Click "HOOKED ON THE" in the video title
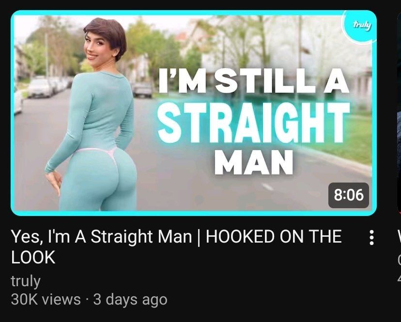The image size is (401, 322). 274,236
